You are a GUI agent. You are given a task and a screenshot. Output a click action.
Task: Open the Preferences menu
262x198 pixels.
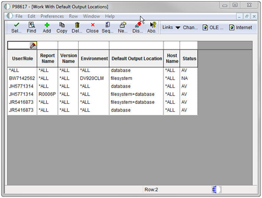[x=52, y=16]
